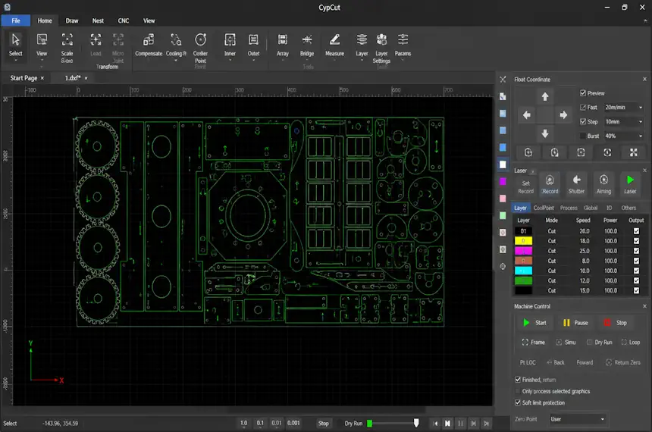This screenshot has width=652, height=432.
Task: Click the Record icon in Laser panel
Action: click(550, 183)
